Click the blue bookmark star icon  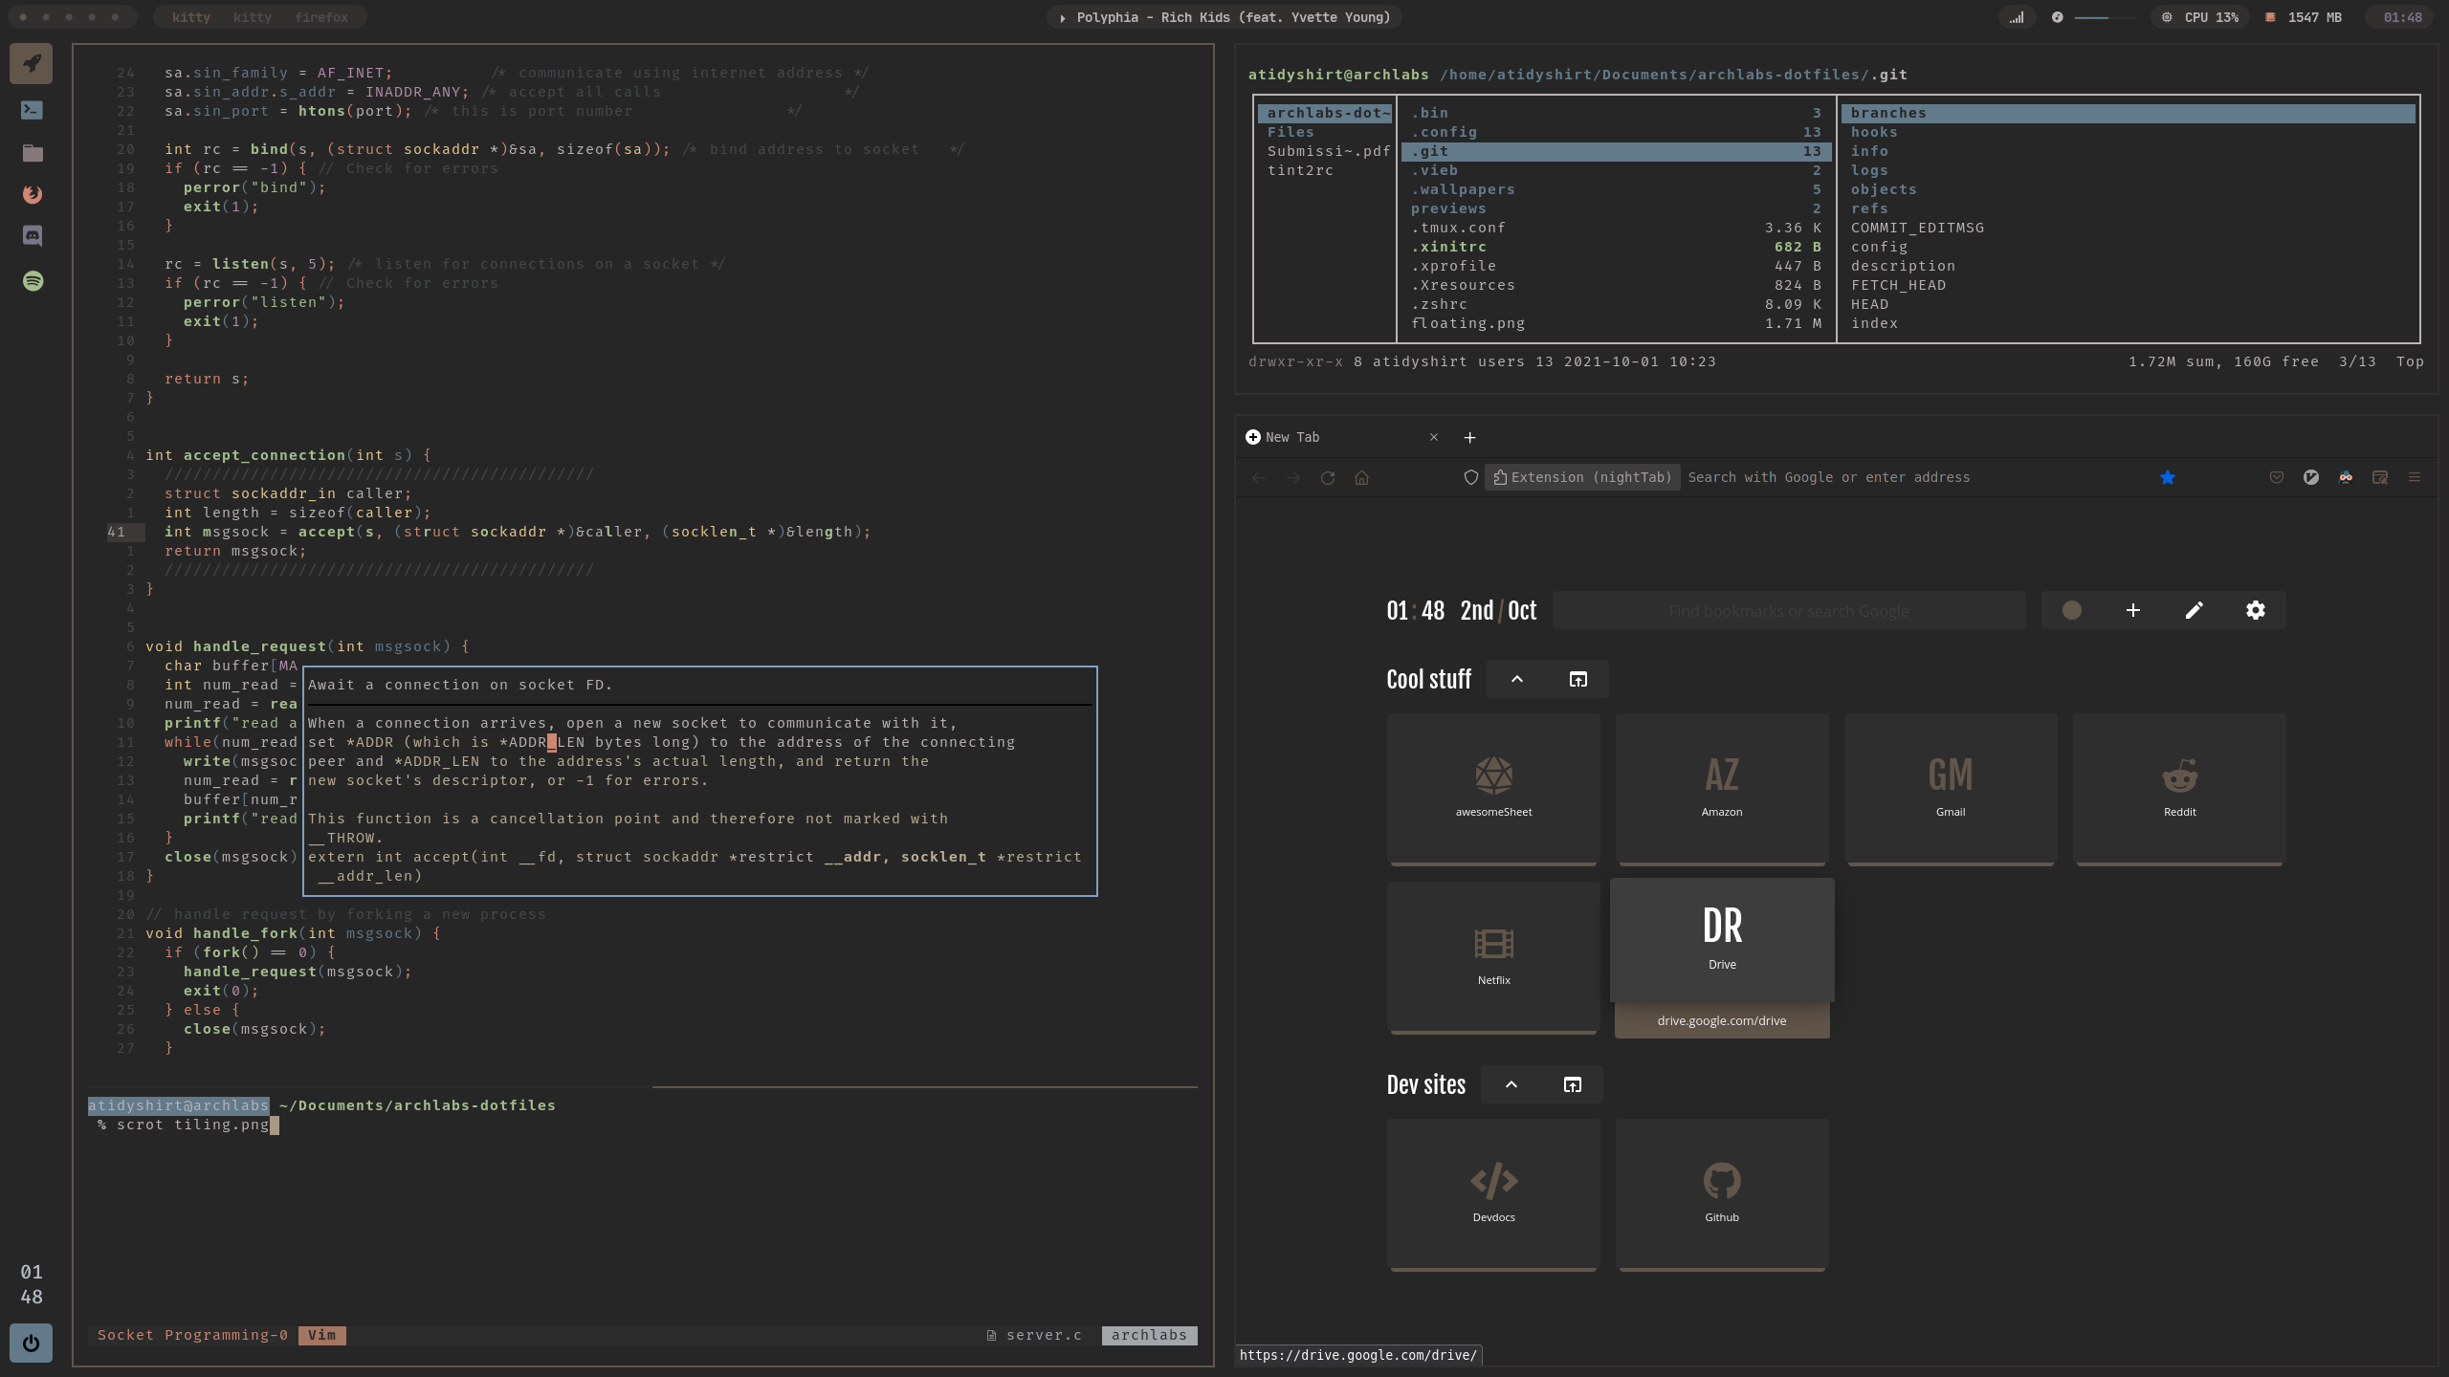click(2168, 477)
